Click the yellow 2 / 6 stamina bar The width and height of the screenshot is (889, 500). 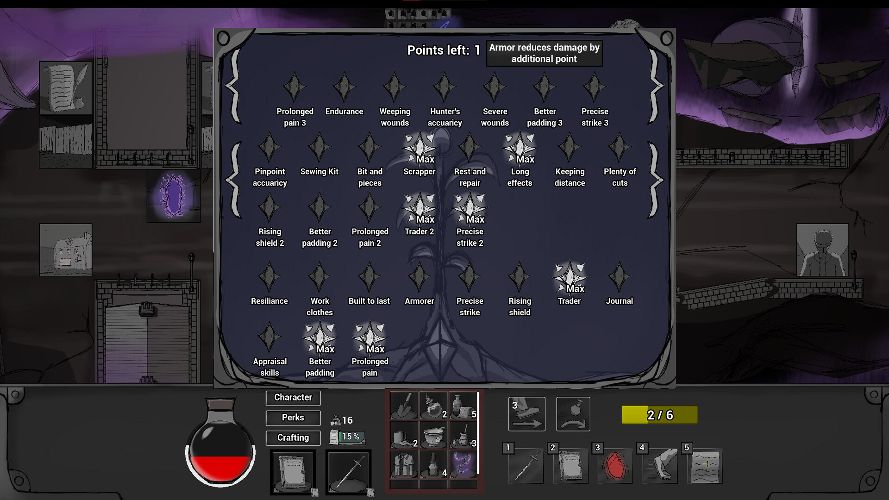click(660, 415)
